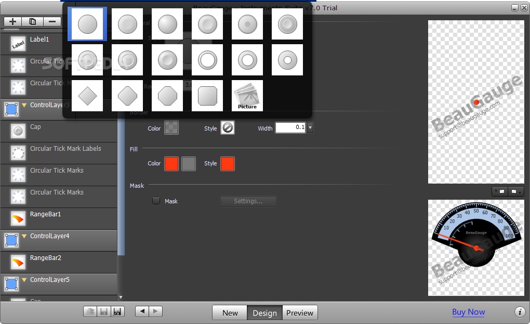Go forward with the right arrow button
Screen dimensions: 530x324
pos(155,311)
